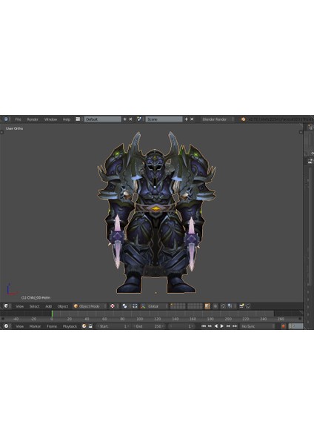This screenshot has width=314, height=445.
Task: Open the Window menu
Action: [50, 119]
